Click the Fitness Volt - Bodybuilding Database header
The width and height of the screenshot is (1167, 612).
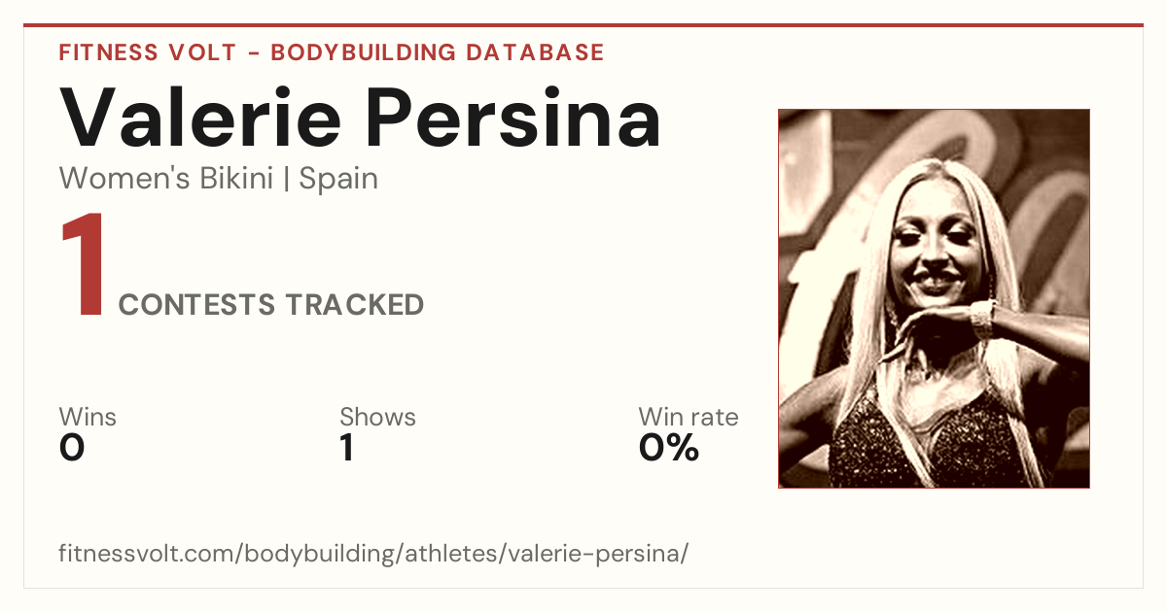[332, 52]
